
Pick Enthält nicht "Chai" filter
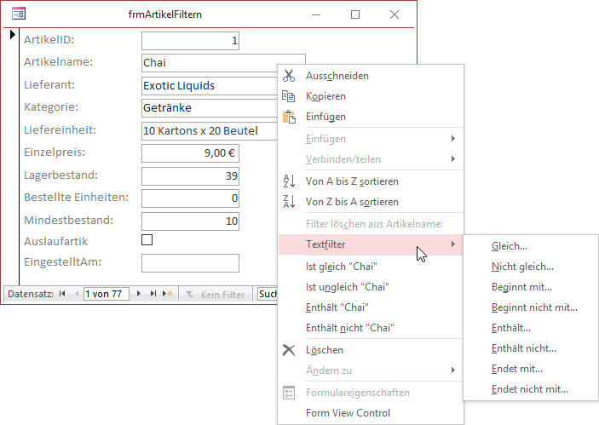[x=371, y=328]
